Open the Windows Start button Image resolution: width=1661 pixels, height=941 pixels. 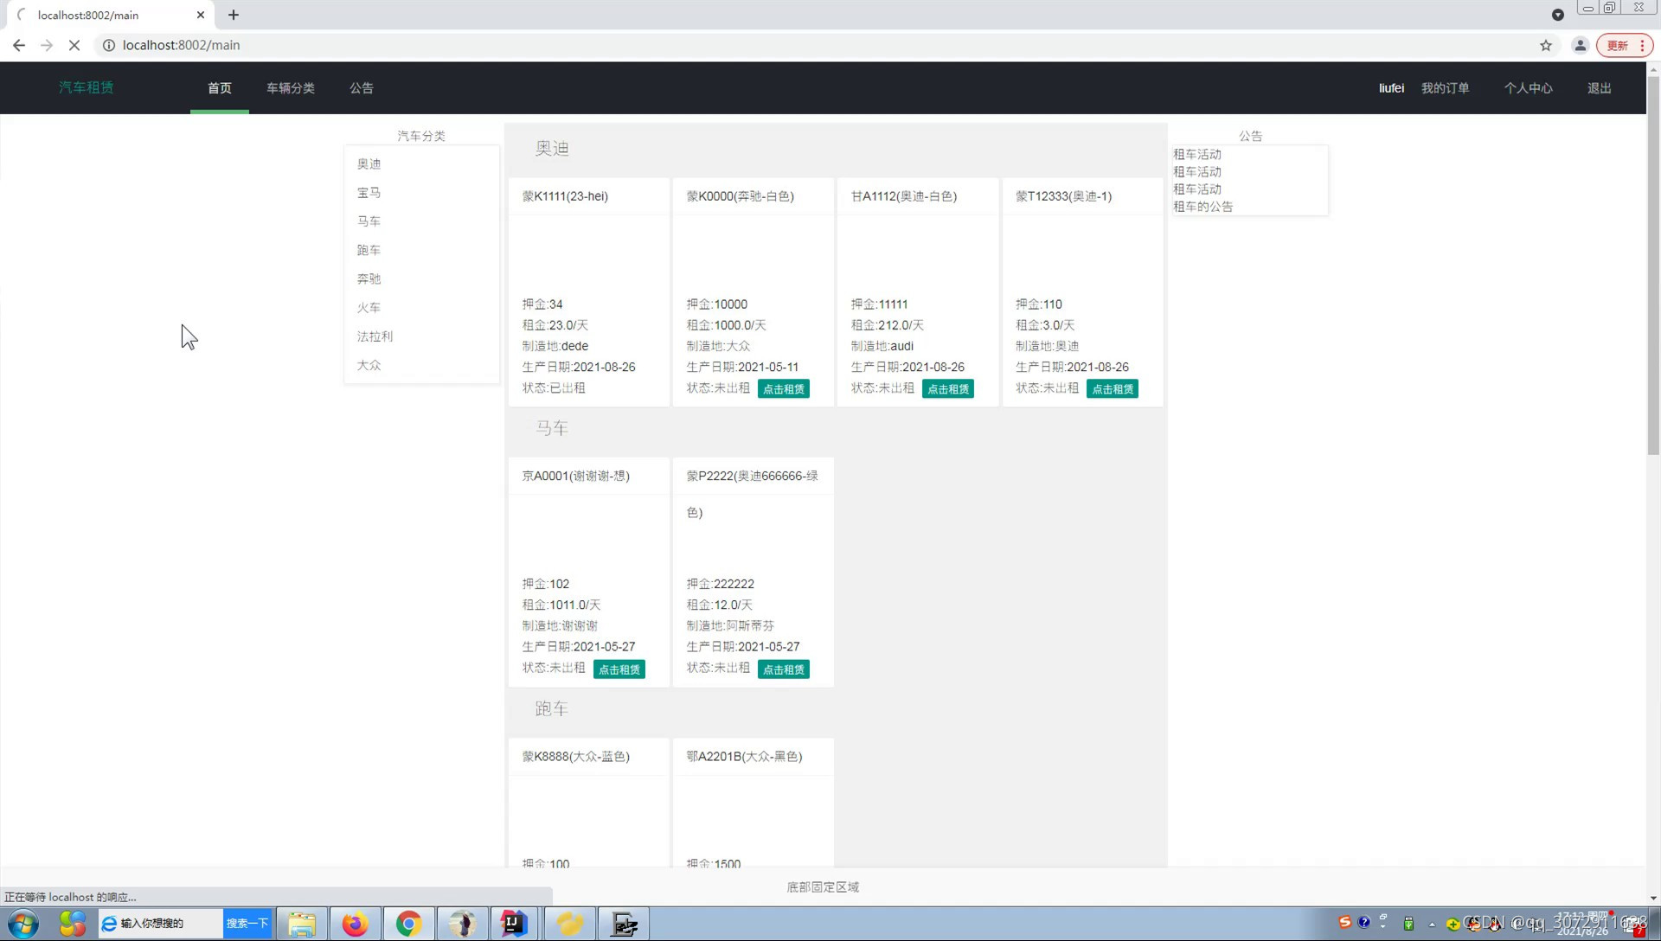point(23,924)
